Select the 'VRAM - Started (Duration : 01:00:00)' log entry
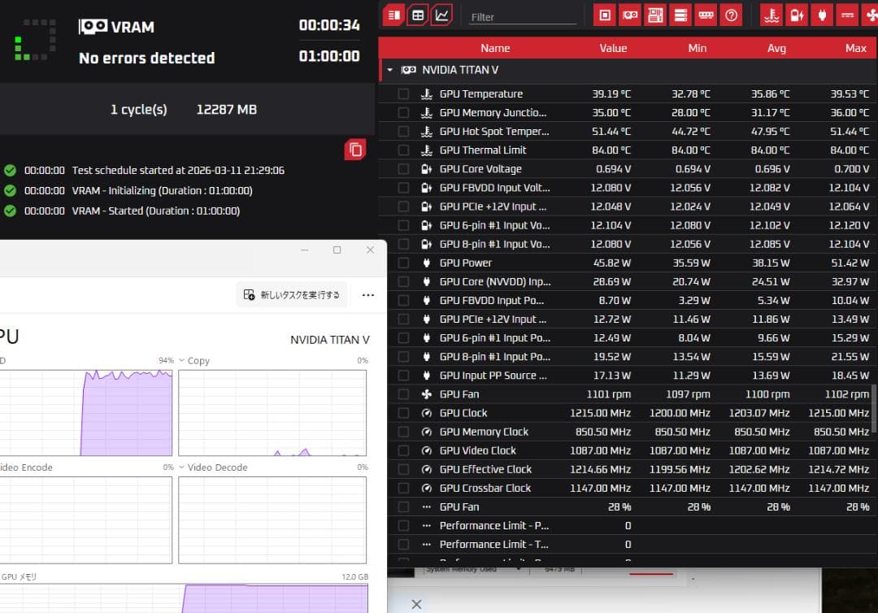 click(155, 211)
